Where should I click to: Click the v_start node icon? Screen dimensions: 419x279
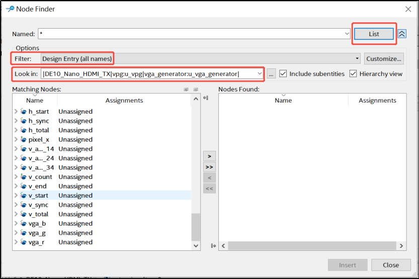point(24,196)
